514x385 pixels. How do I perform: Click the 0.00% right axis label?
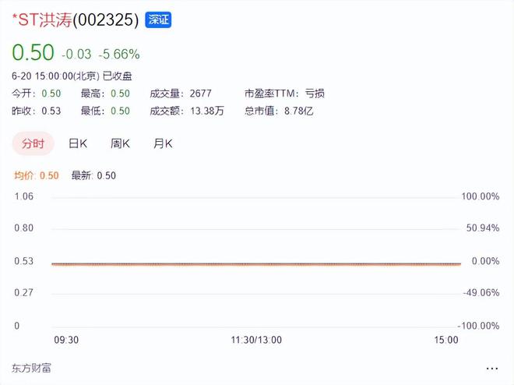point(485,261)
